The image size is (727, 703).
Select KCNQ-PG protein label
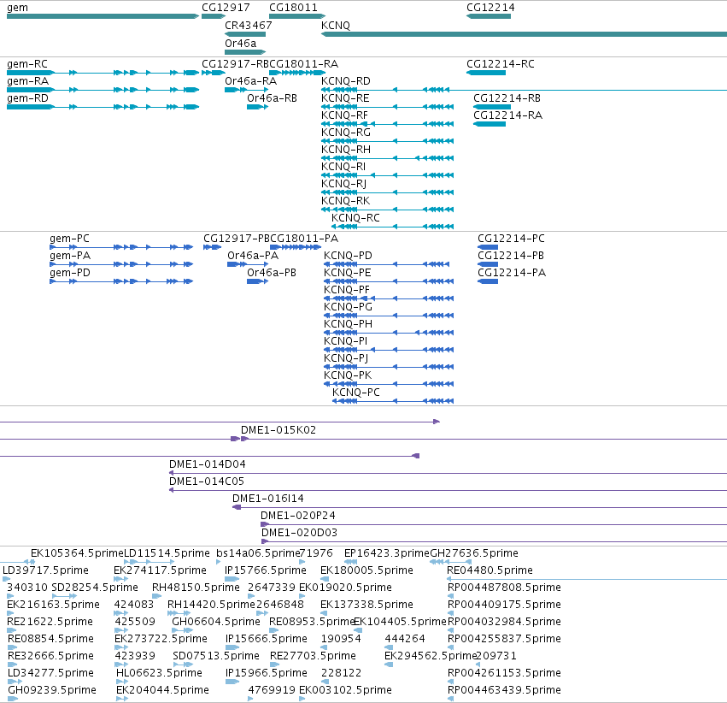click(x=349, y=307)
